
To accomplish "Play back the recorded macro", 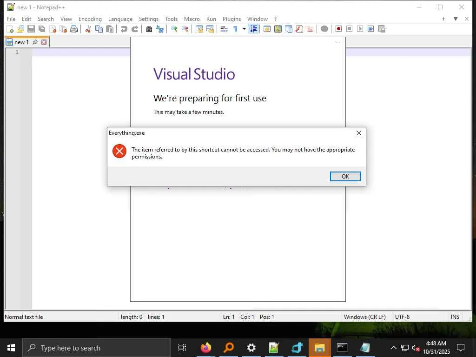I will click(360, 29).
